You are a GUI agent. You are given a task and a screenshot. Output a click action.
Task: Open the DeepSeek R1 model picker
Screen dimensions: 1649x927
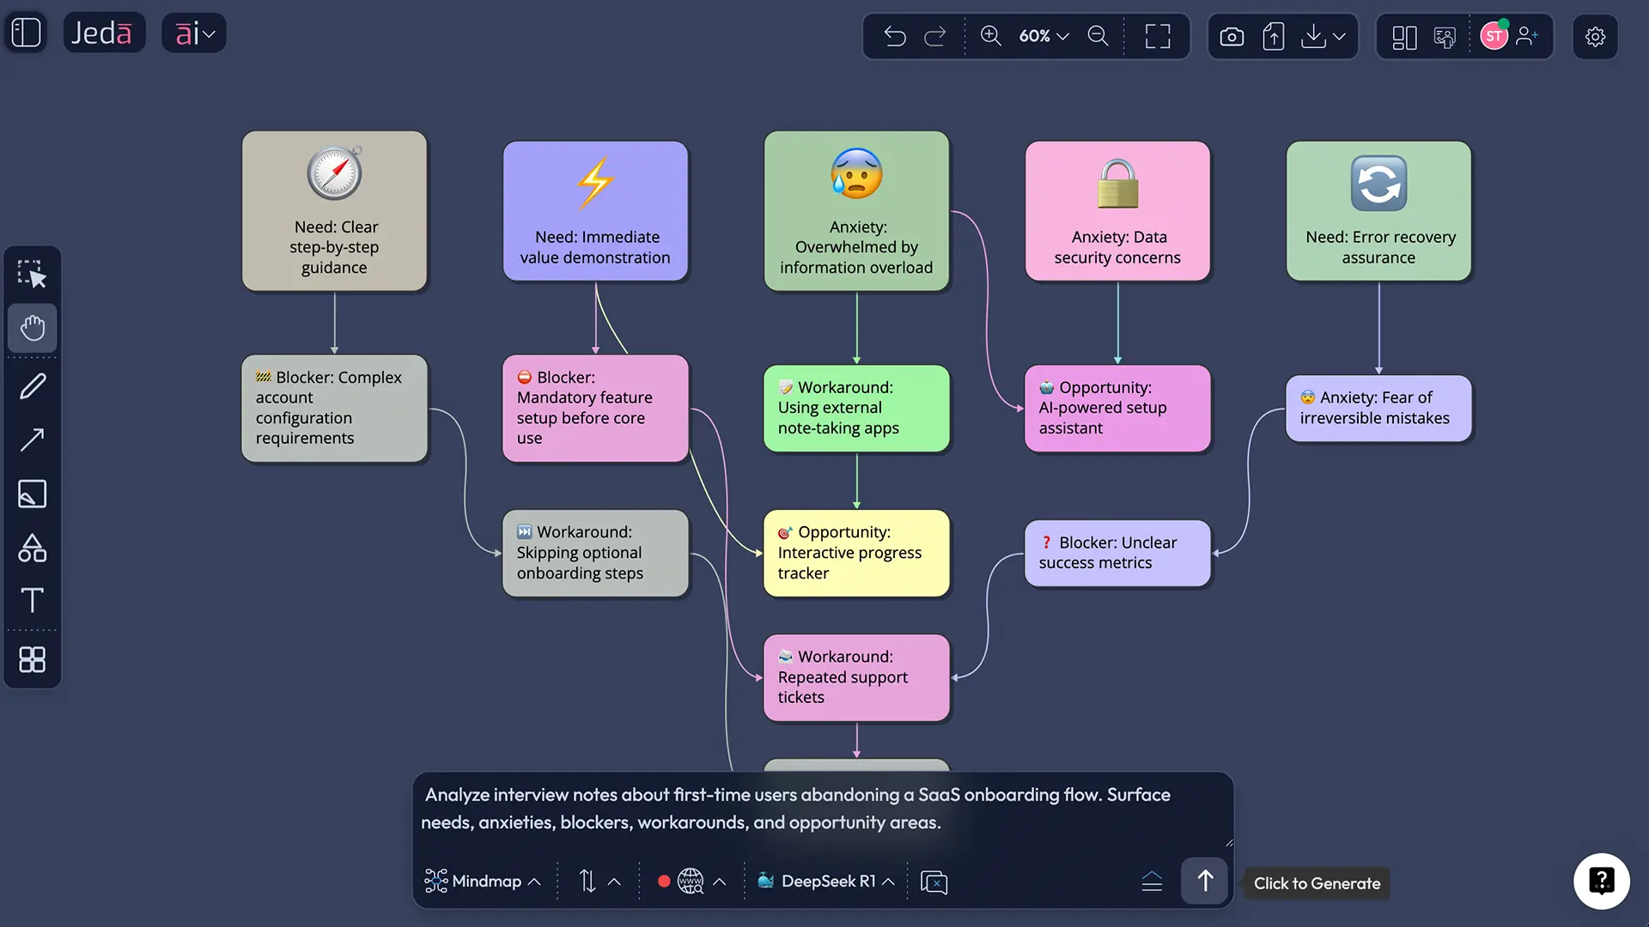point(824,881)
